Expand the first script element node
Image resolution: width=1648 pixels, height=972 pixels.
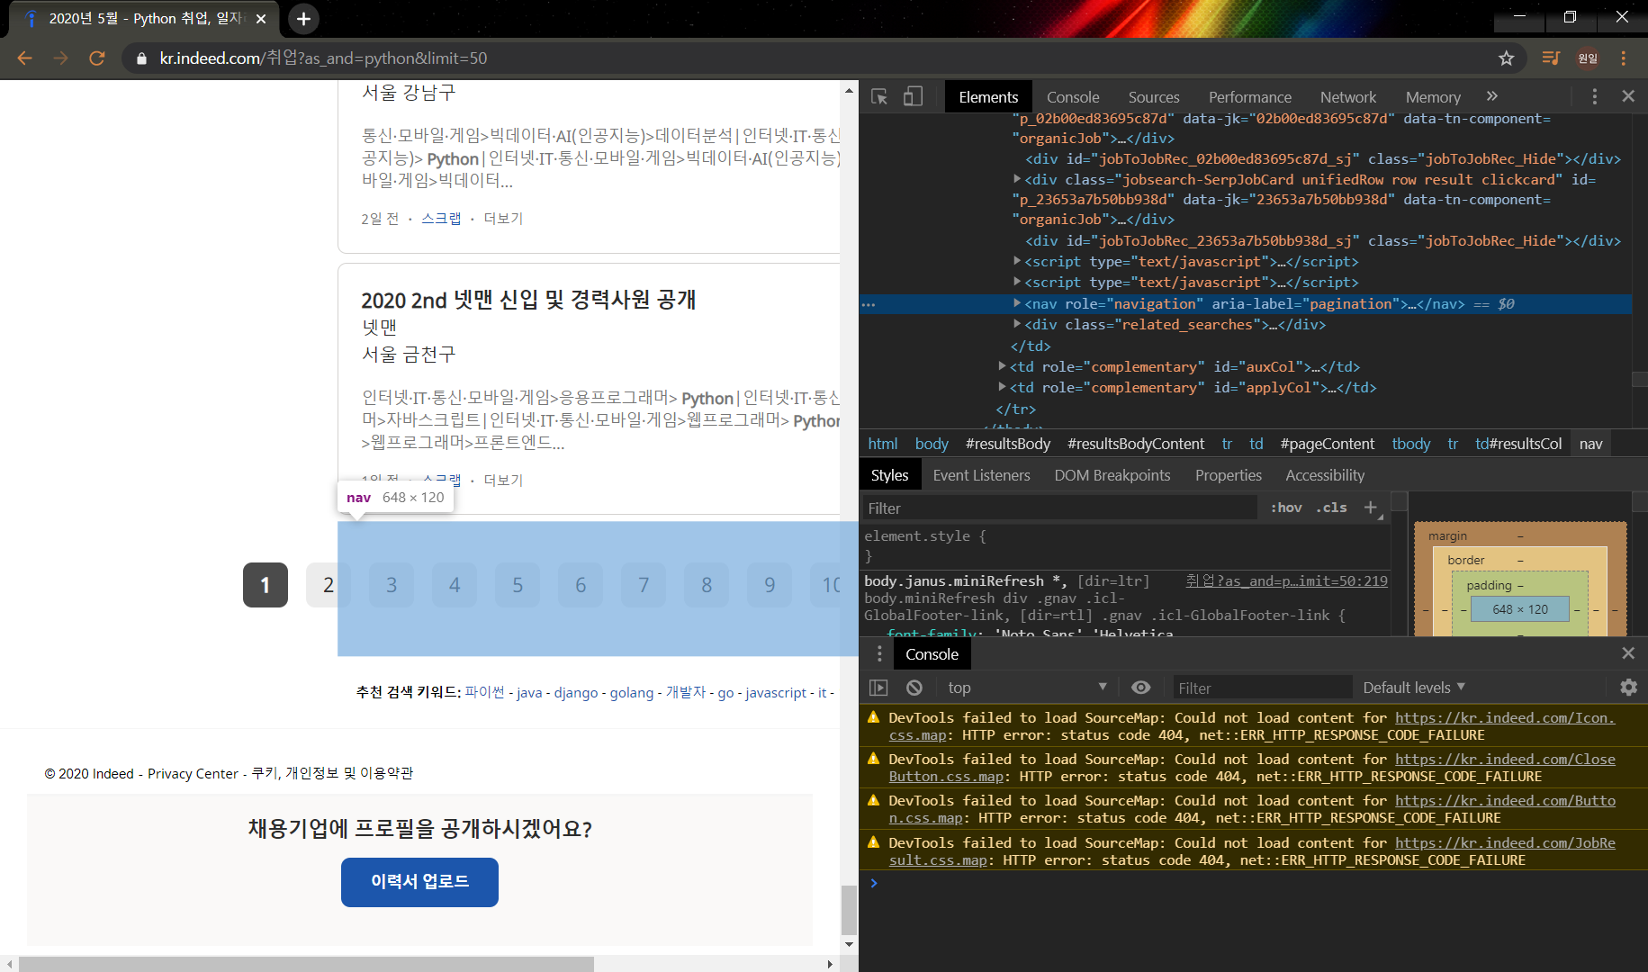tap(1017, 261)
